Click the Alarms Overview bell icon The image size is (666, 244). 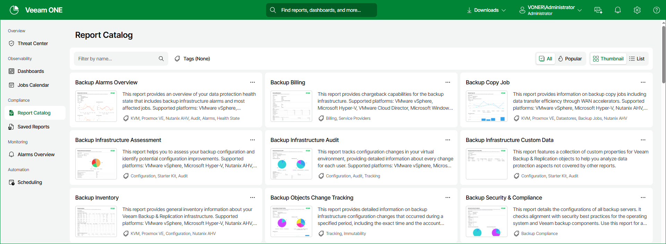[11, 154]
